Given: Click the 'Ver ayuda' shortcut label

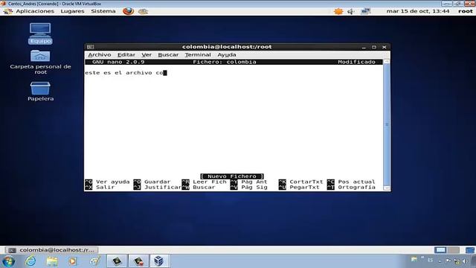Looking at the screenshot, I should [112, 182].
